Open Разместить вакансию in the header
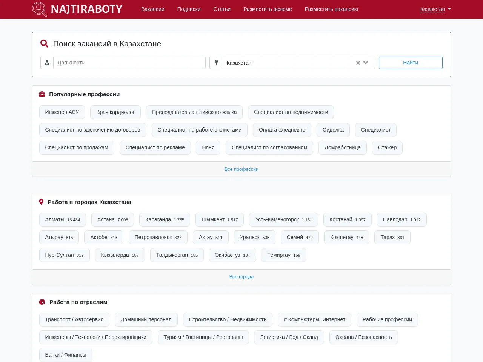 pos(331,9)
